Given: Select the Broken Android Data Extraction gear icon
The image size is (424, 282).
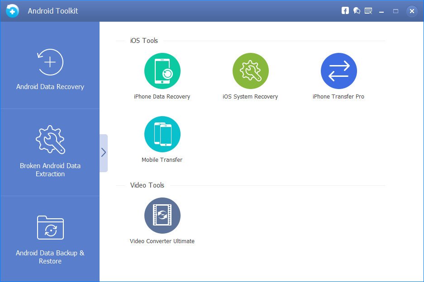Looking at the screenshot, I should tap(50, 140).
